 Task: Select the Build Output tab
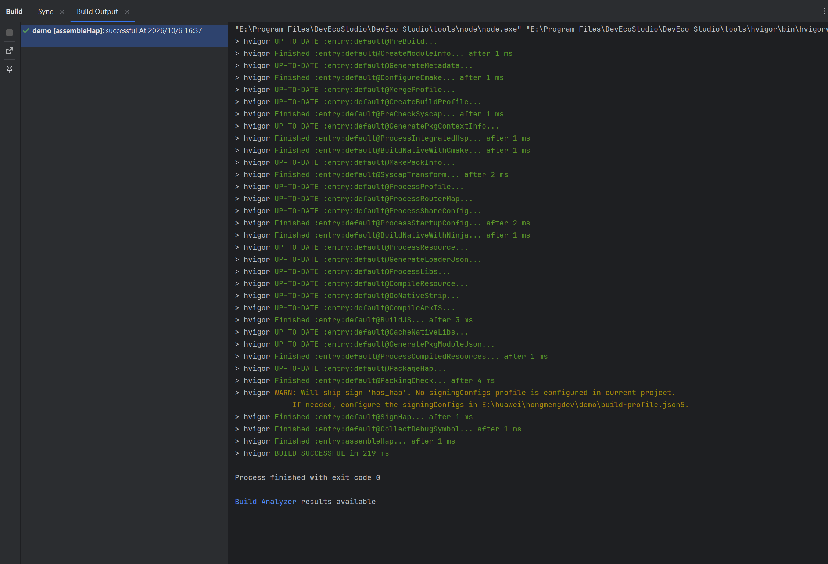(97, 12)
